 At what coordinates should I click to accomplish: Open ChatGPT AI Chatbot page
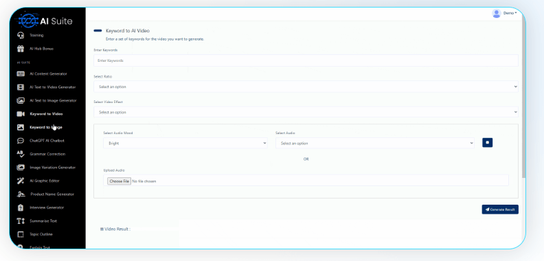[x=47, y=141]
